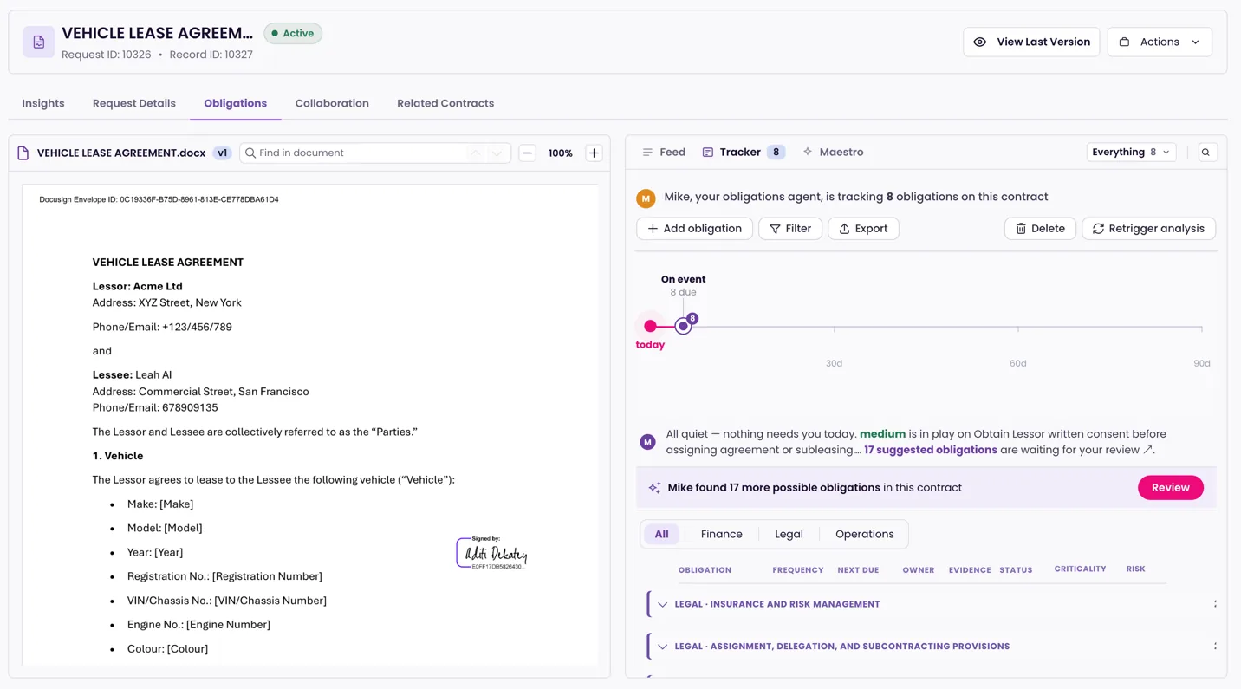
Task: Zoom in the document with the plus icon
Action: [x=594, y=153]
